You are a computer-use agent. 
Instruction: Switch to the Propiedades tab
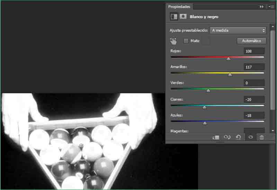tap(179, 7)
